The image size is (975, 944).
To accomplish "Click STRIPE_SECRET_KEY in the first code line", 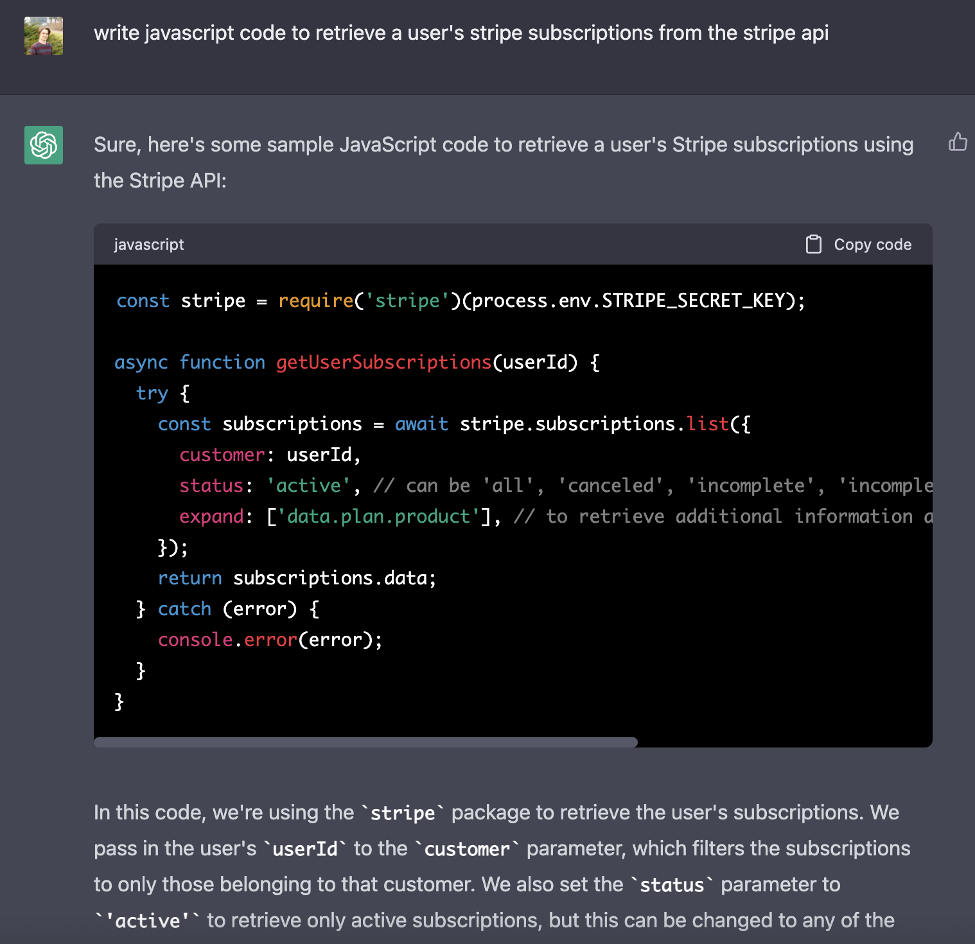I will pos(694,301).
